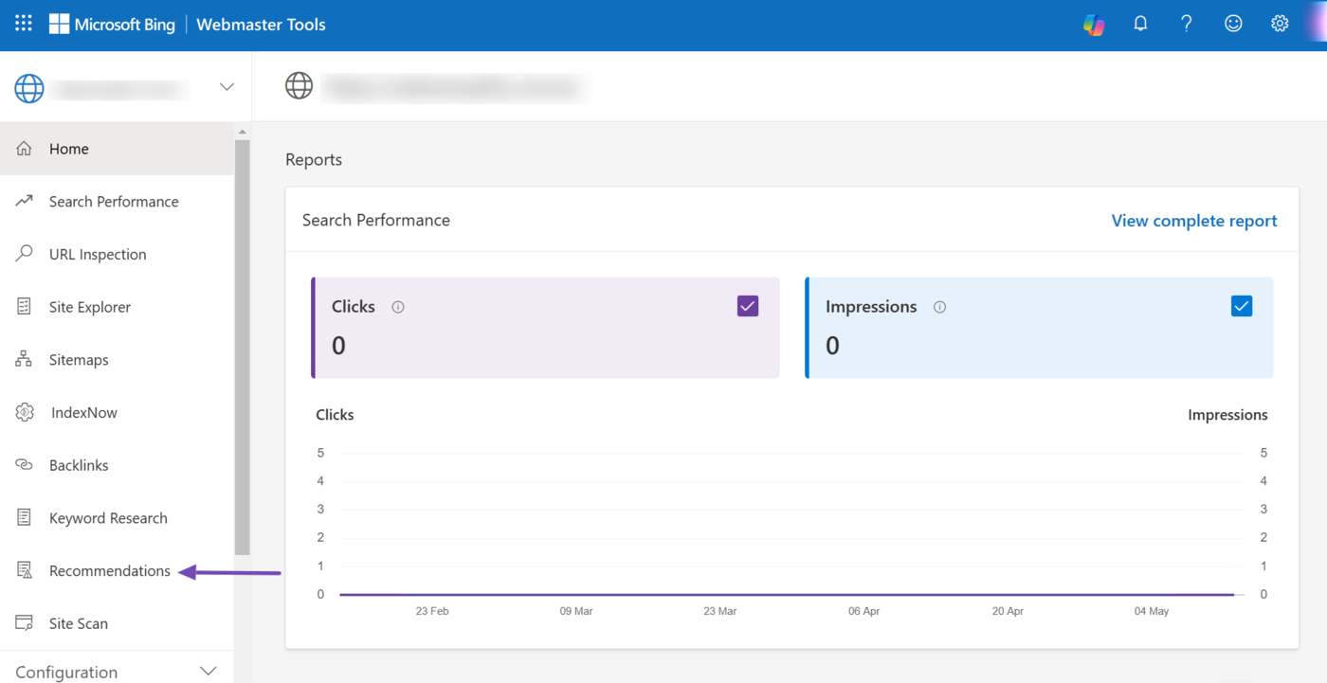This screenshot has height=683, width=1327.
Task: Open the feedback smiley icon
Action: pos(1233,24)
